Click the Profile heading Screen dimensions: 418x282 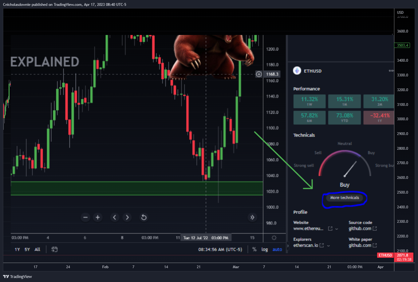click(x=300, y=212)
